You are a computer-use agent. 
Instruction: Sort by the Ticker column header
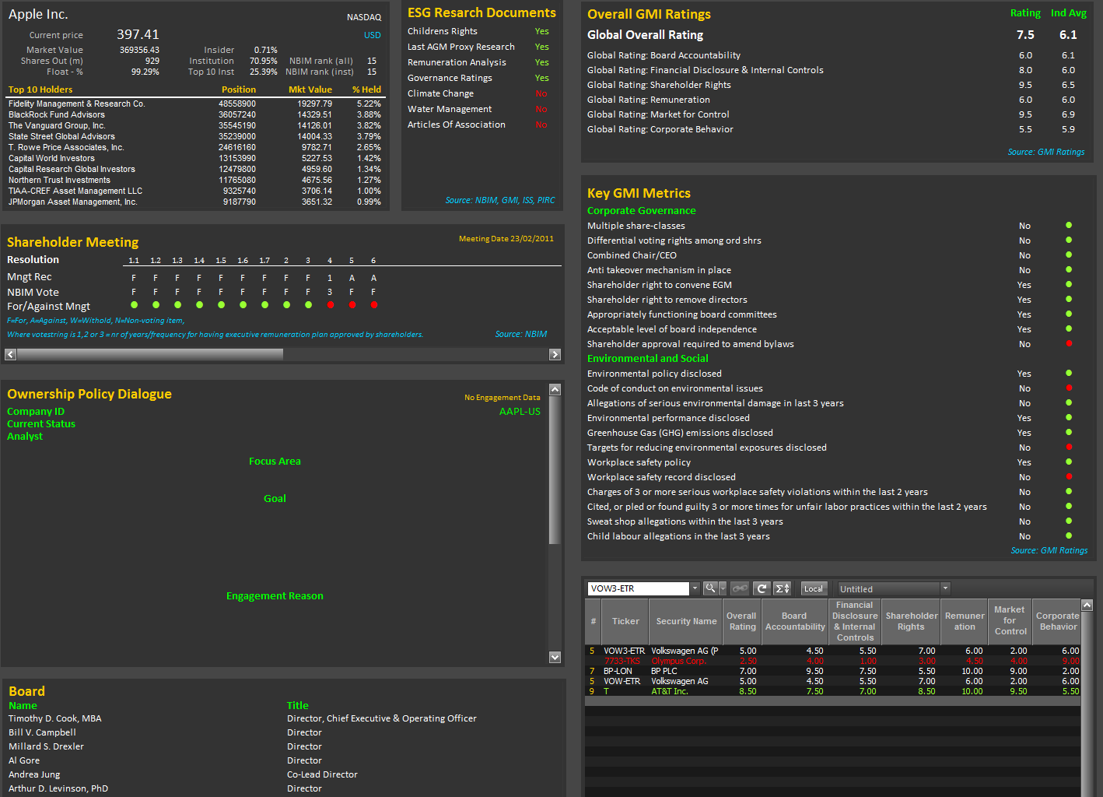click(625, 621)
